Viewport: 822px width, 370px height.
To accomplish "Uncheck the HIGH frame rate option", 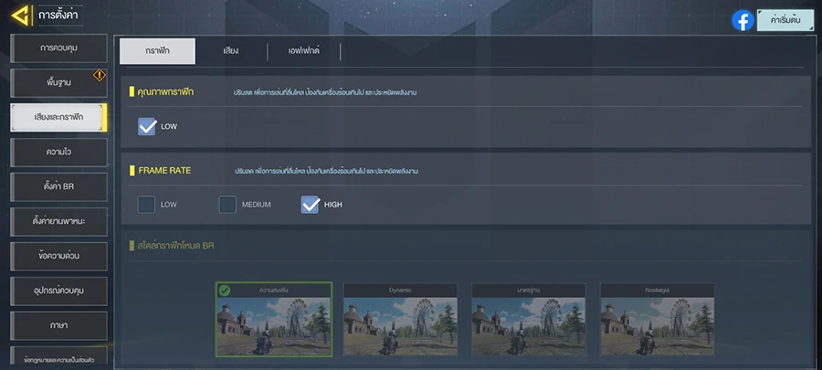I will 310,205.
